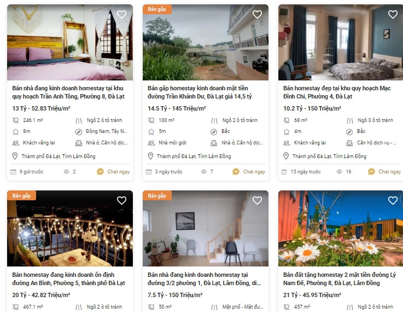Toggle heart on the 3/2 street listing
This screenshot has width=403, height=313.
pyautogui.click(x=257, y=200)
